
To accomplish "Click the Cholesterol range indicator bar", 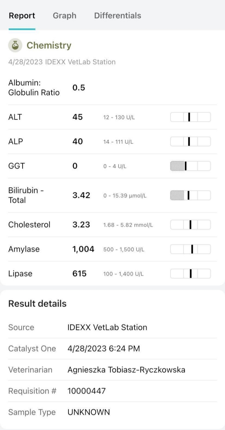I will pyautogui.click(x=191, y=225).
